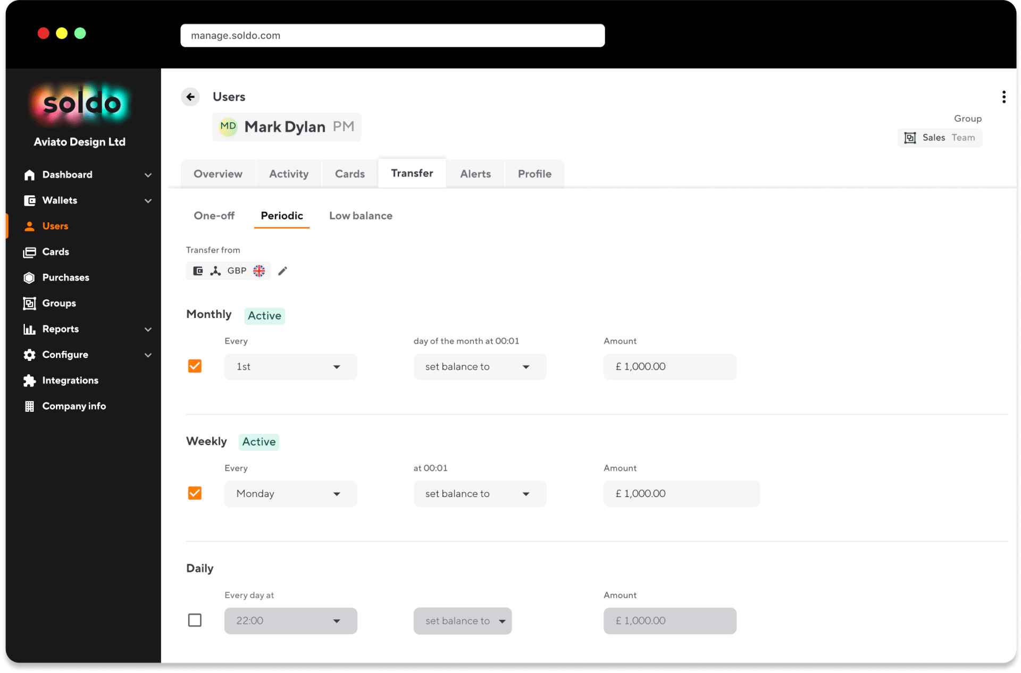This screenshot has width=1021, height=673.
Task: Expand the Dashboard menu chevron
Action: (148, 175)
